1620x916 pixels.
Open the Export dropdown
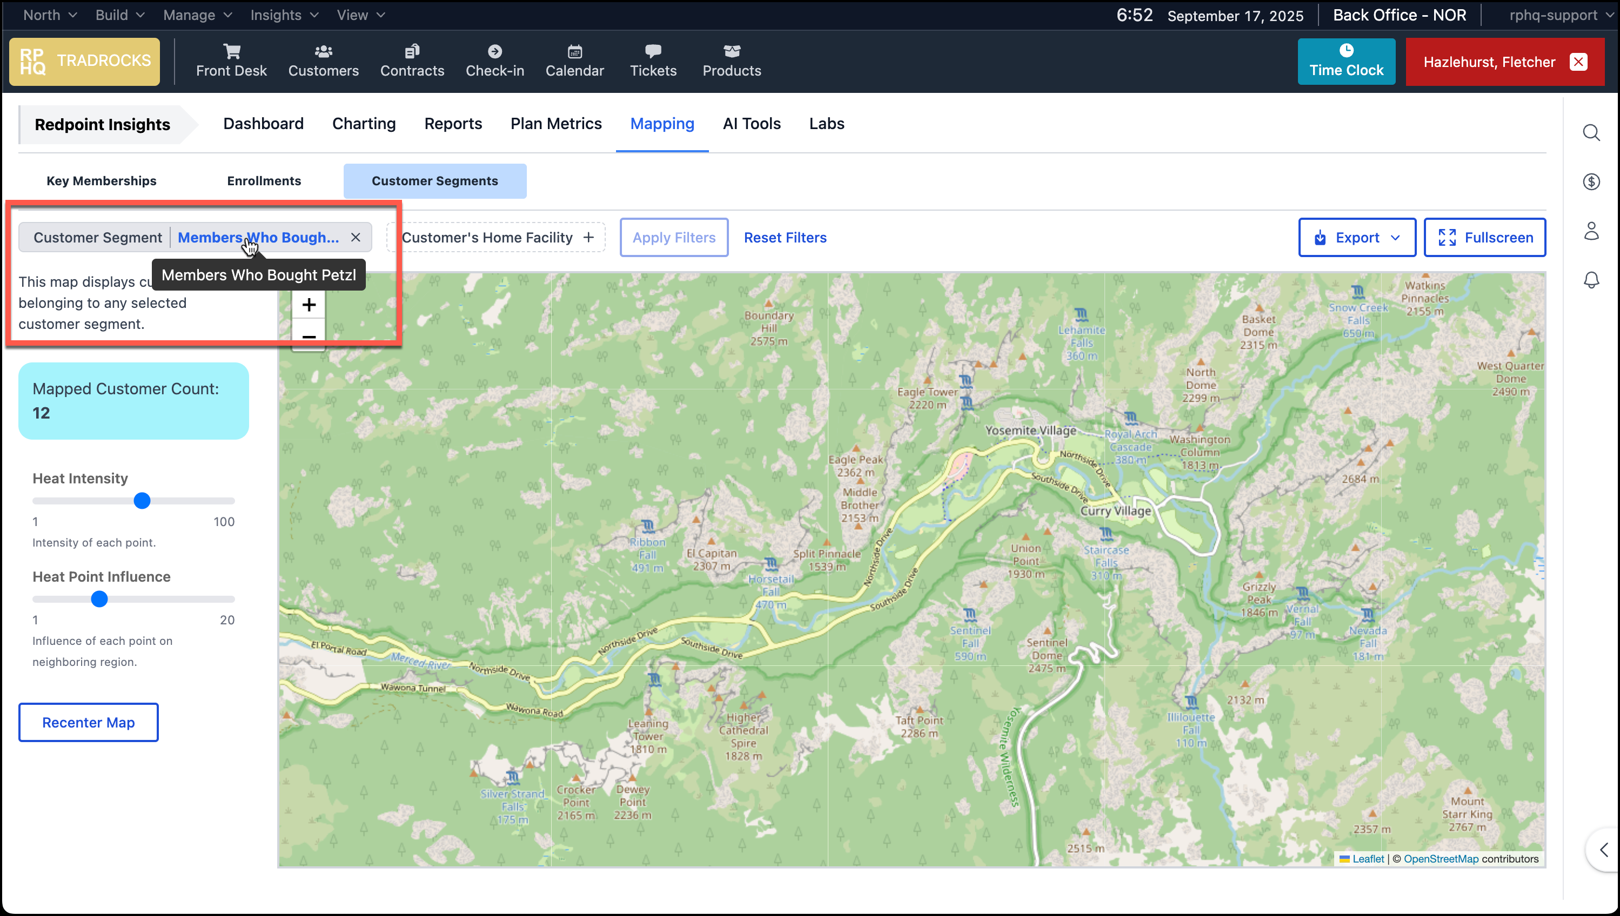point(1356,237)
